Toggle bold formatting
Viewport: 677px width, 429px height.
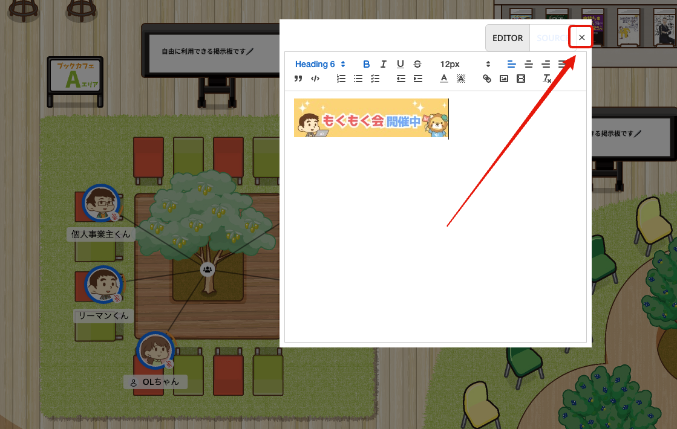point(366,64)
